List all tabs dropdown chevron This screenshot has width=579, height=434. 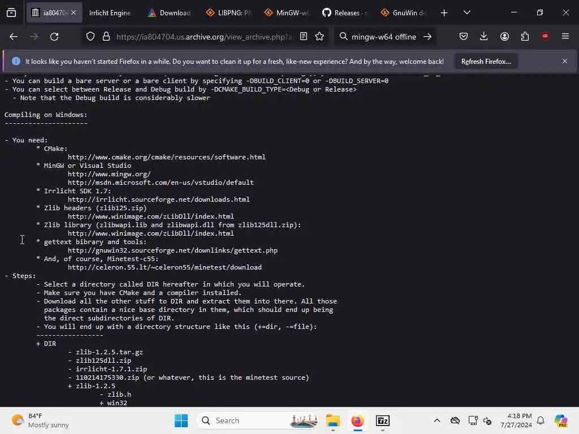[466, 13]
